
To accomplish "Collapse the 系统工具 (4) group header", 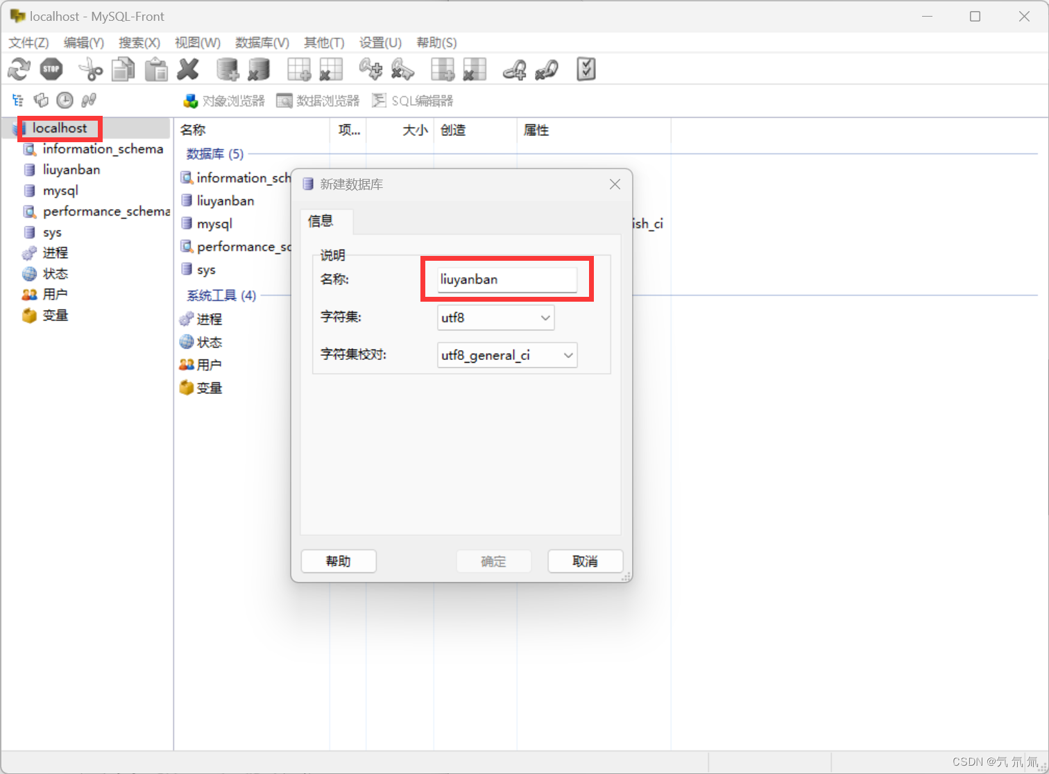I will pyautogui.click(x=221, y=295).
